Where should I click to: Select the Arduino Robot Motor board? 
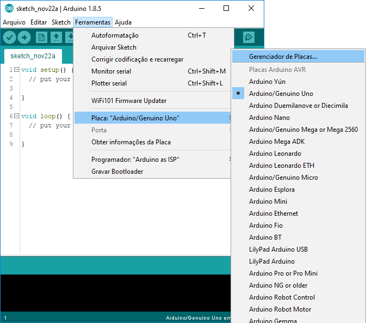[299, 309]
